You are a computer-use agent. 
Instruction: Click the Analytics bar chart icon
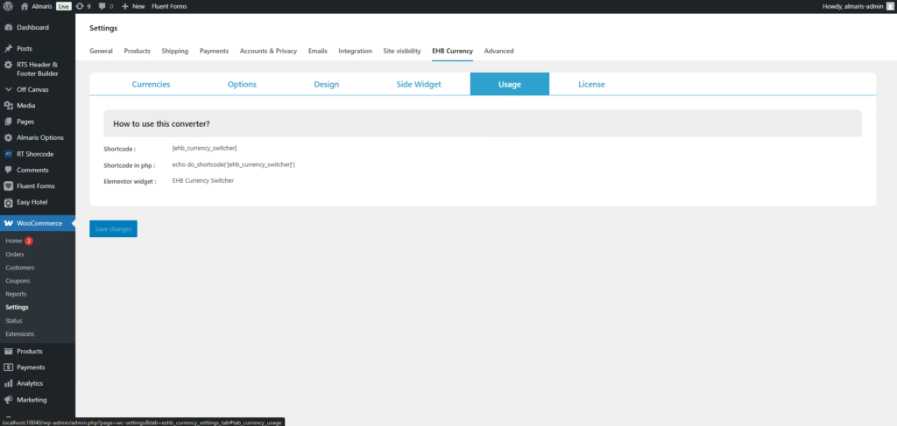coord(8,383)
